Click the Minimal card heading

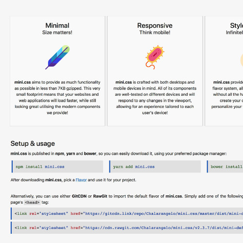[57, 25]
